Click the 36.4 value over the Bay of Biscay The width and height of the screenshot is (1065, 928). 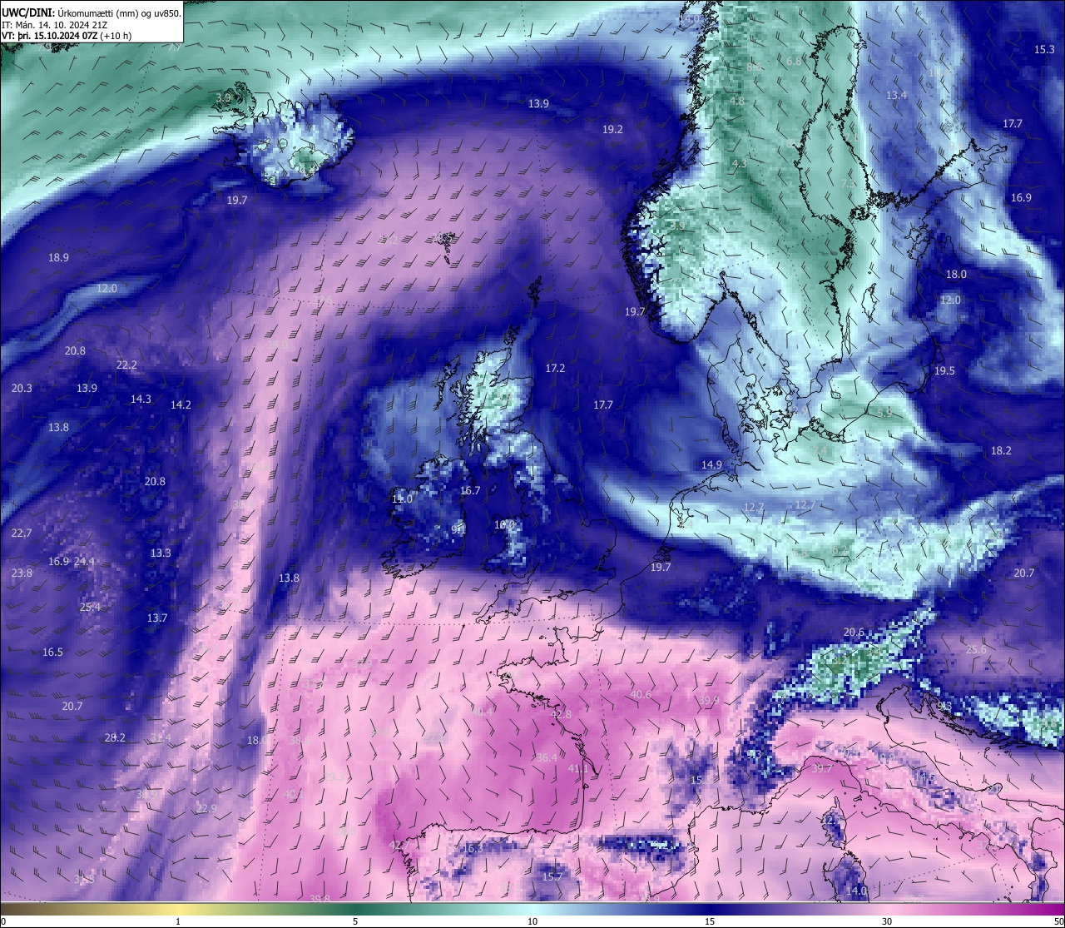547,758
